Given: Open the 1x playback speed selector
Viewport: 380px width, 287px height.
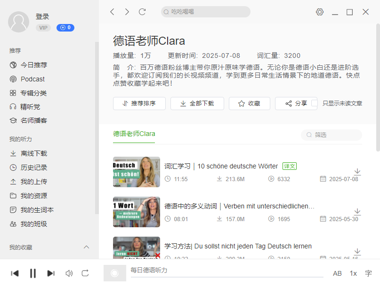Looking at the screenshot, I should pos(353,274).
